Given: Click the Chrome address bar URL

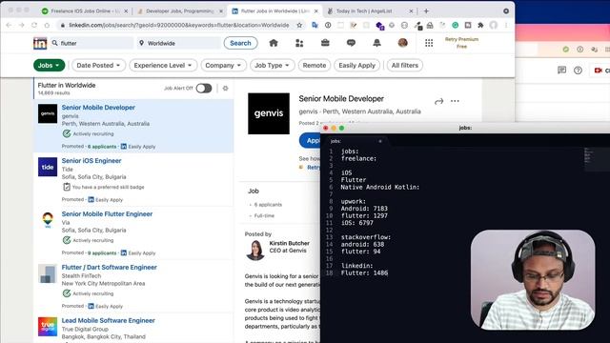Looking at the screenshot, I should 178,26.
